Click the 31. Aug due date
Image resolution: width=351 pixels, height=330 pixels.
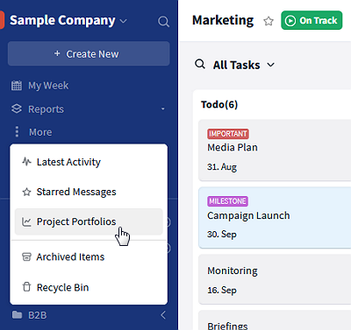point(222,167)
